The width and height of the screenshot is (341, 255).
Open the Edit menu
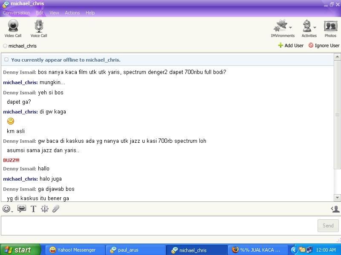(40, 13)
